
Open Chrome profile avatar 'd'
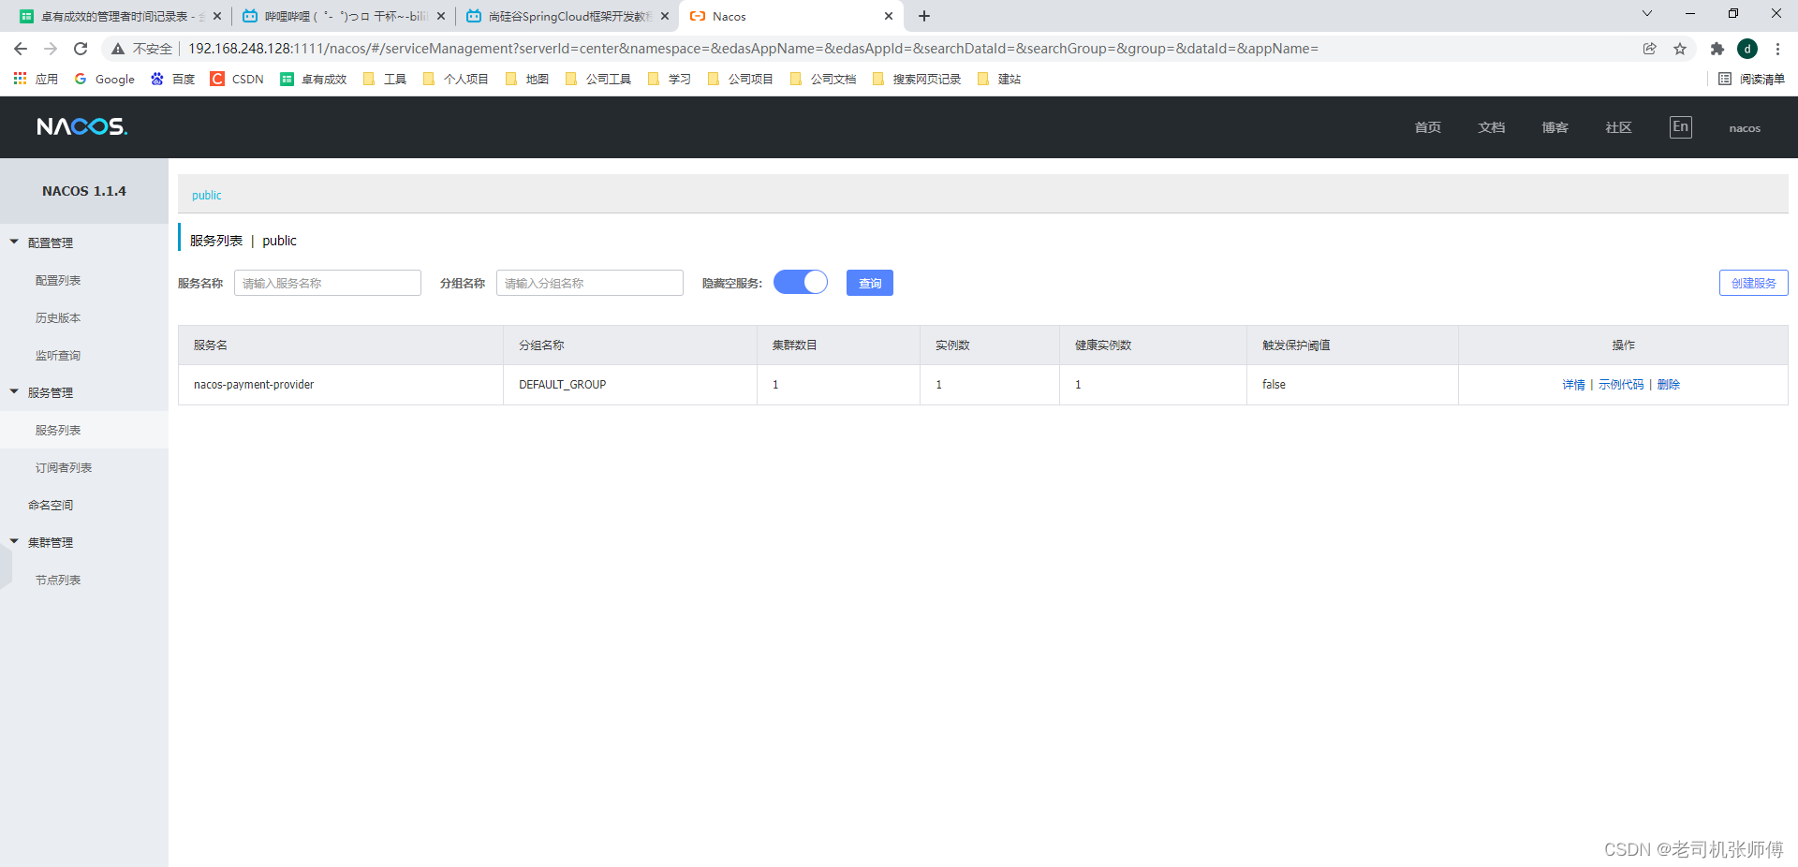[1747, 49]
